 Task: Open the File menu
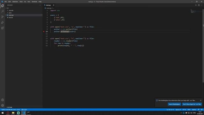[x=5, y=2]
